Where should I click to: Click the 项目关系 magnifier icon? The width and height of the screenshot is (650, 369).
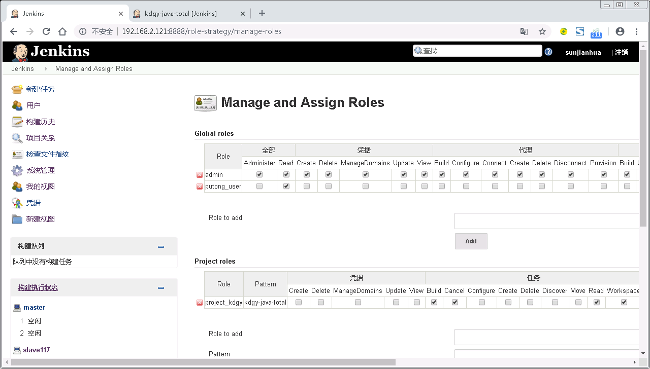(17, 138)
